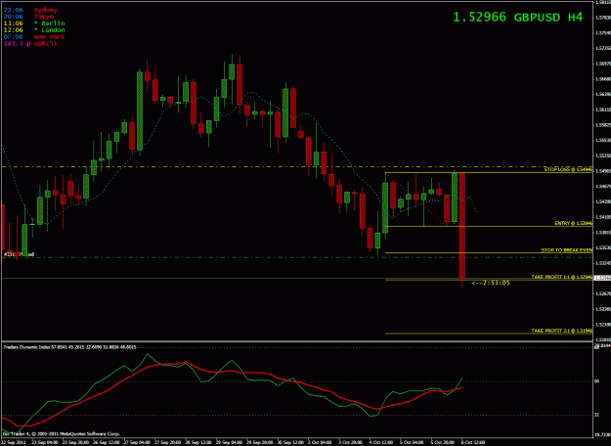This screenshot has height=446, width=611.
Task: Click the 50 level on the indicator scale
Action: point(596,381)
